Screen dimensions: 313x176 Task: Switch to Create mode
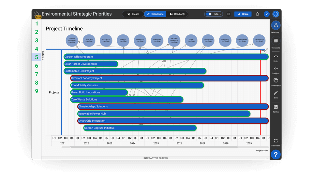coord(133,14)
